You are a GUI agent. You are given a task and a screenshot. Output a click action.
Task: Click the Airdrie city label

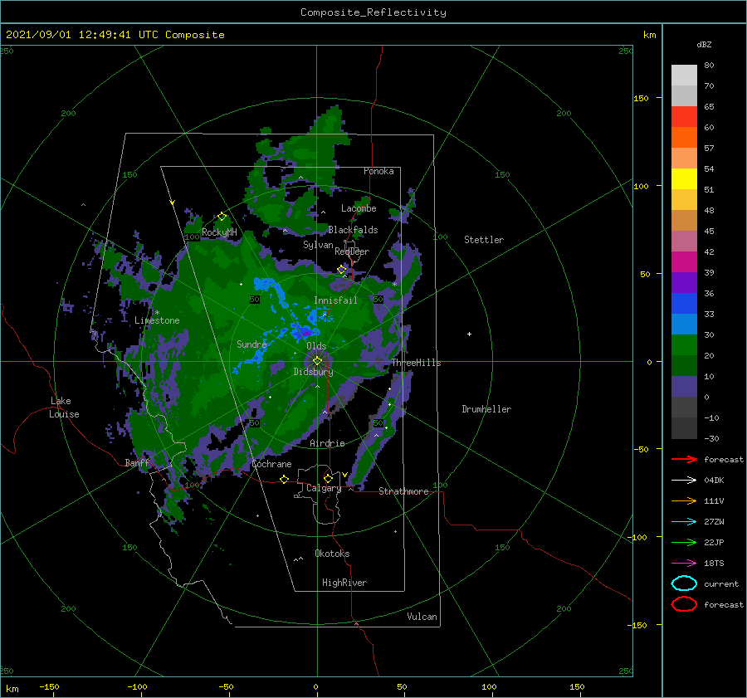tap(327, 443)
